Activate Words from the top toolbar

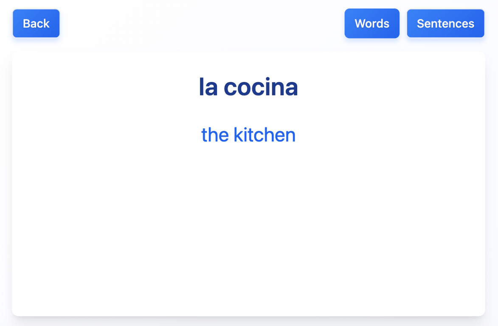pos(372,23)
